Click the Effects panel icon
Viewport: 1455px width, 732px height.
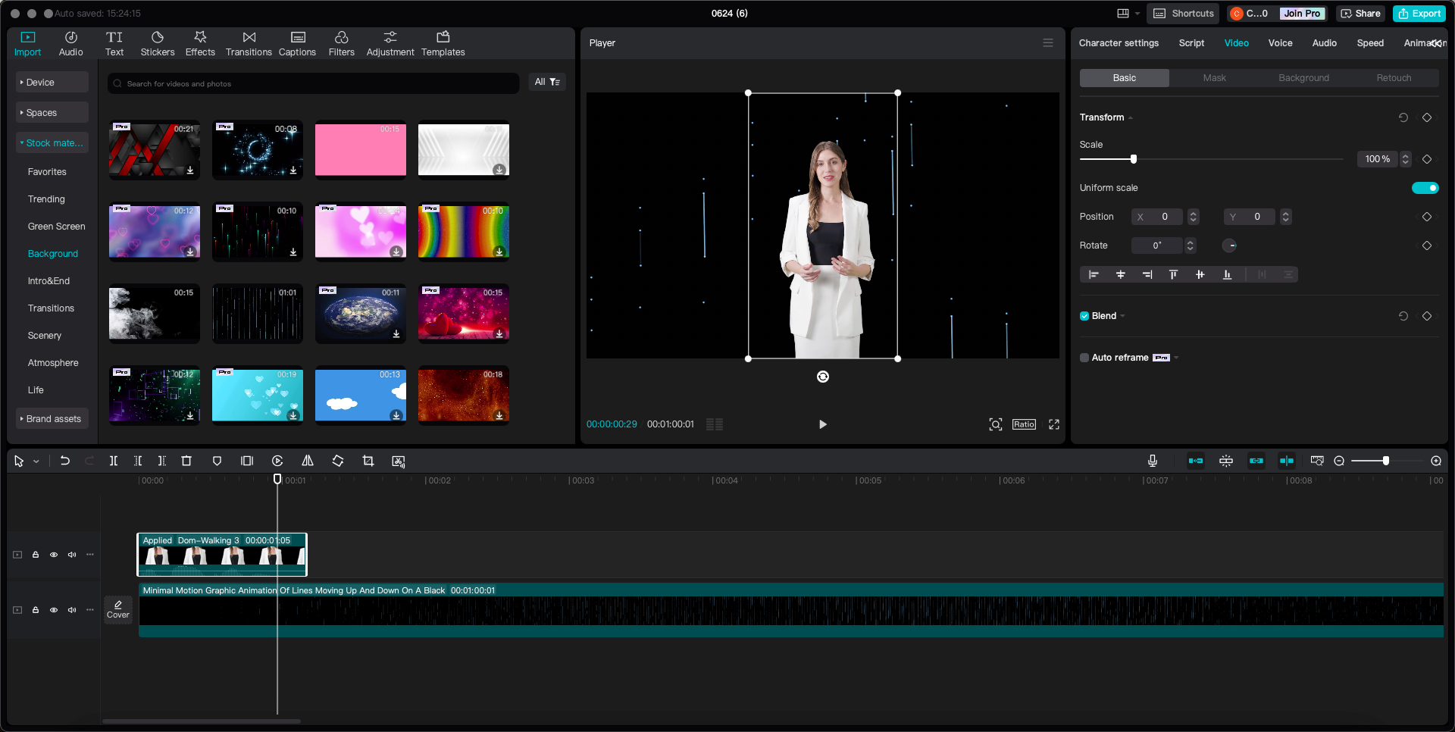[x=200, y=42]
